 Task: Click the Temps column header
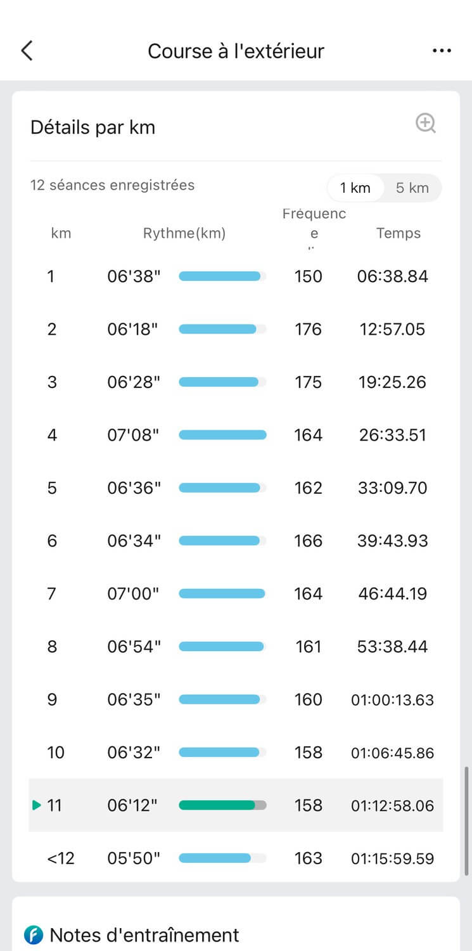(399, 233)
